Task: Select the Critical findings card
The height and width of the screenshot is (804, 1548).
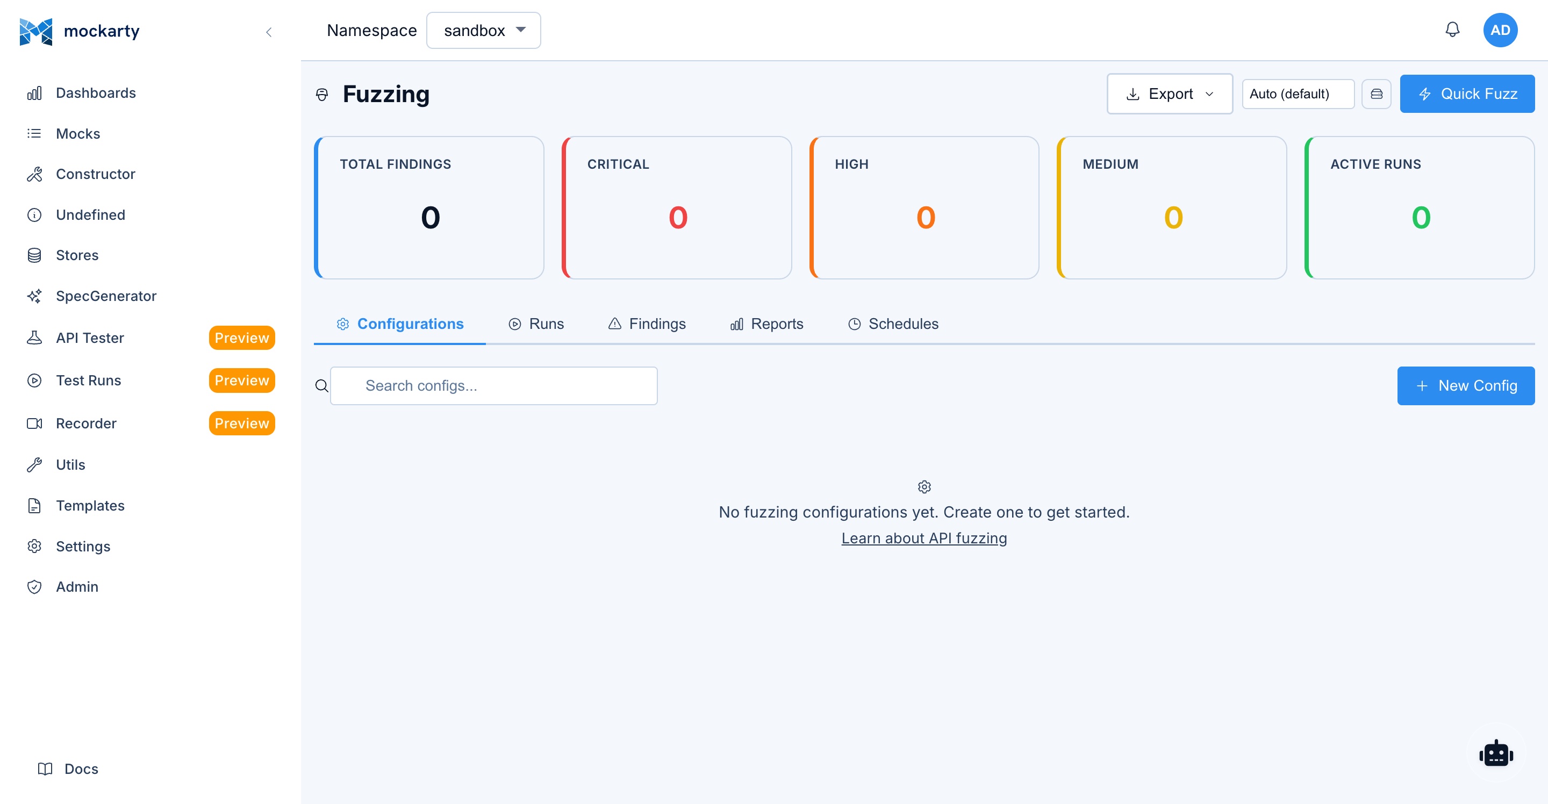Action: [x=677, y=208]
